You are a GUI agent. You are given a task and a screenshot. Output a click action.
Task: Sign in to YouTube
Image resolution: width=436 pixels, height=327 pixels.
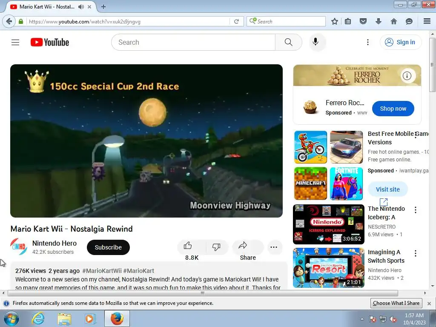tap(400, 42)
